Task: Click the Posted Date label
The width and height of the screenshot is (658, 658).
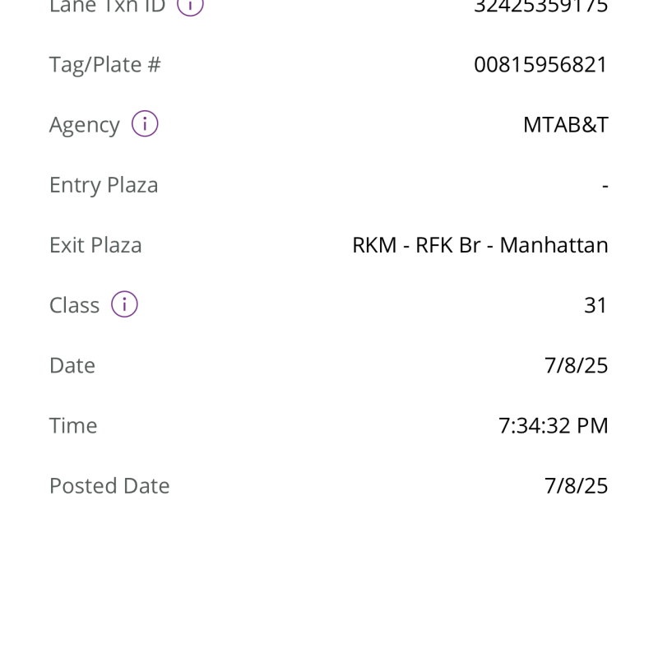Action: [x=109, y=485]
